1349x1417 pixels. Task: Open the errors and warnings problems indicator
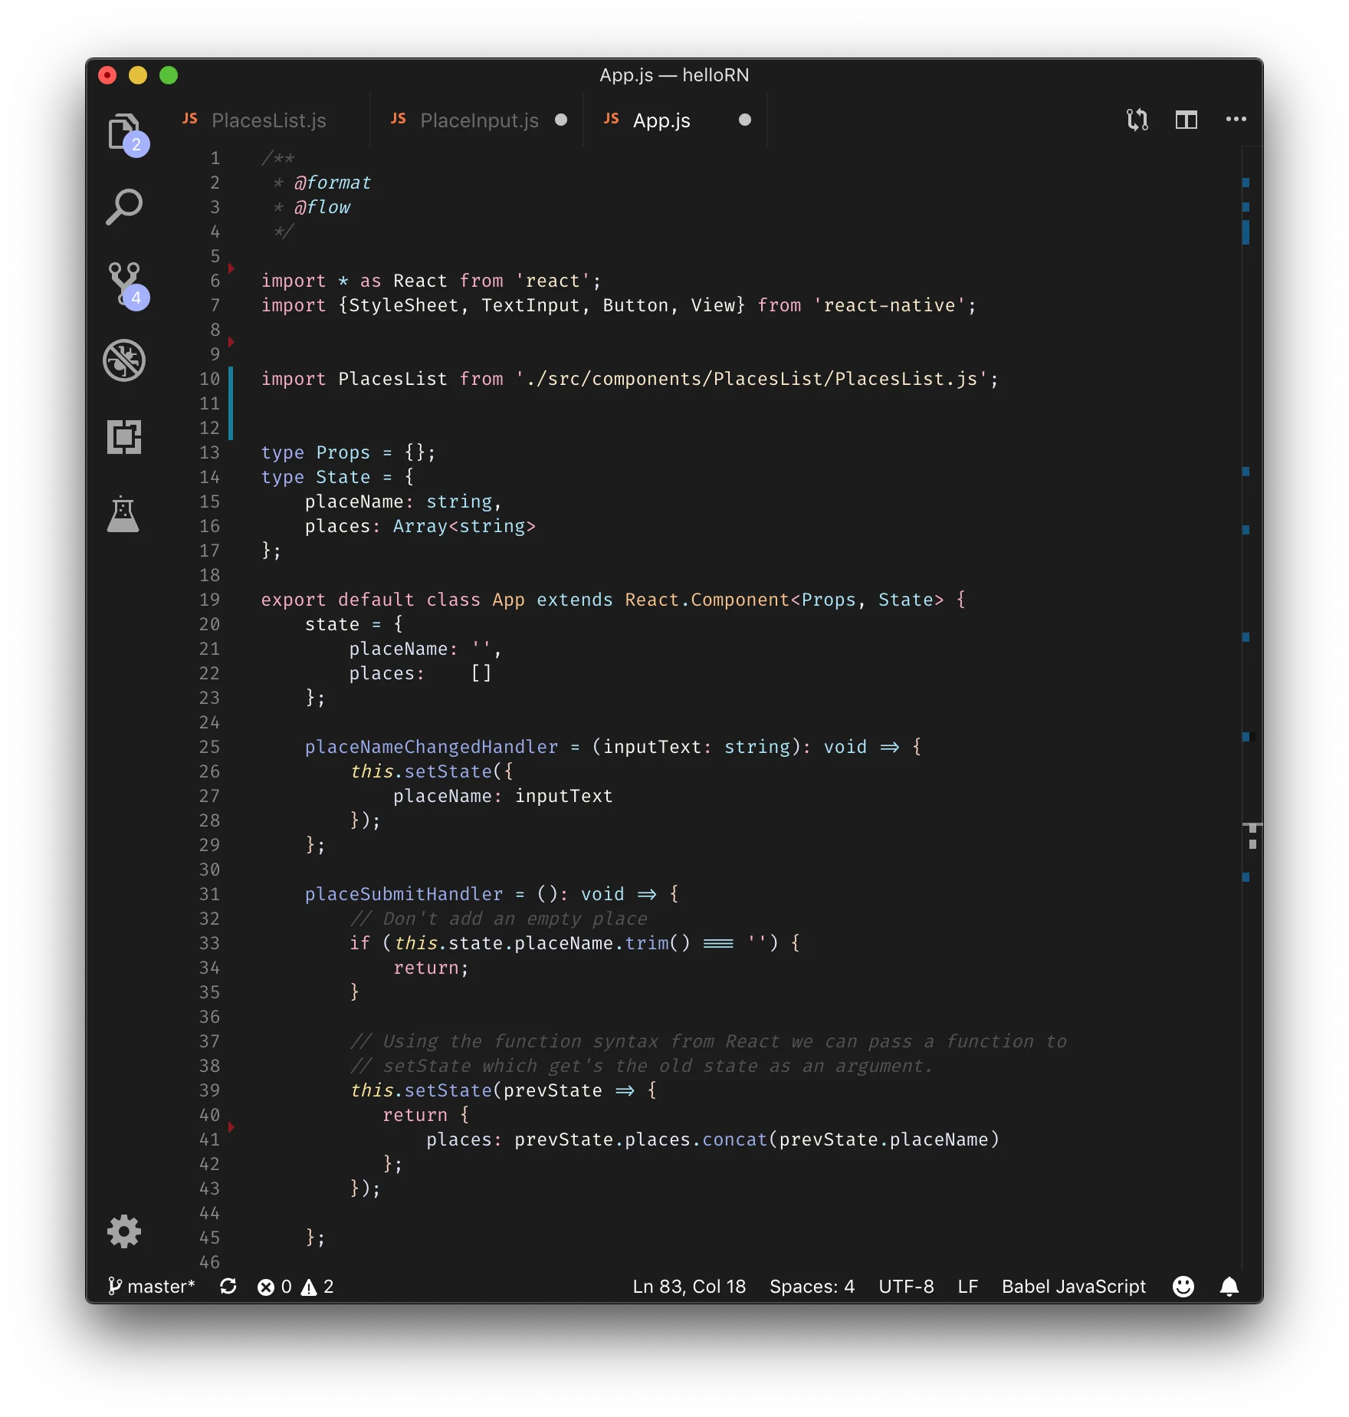click(296, 1286)
